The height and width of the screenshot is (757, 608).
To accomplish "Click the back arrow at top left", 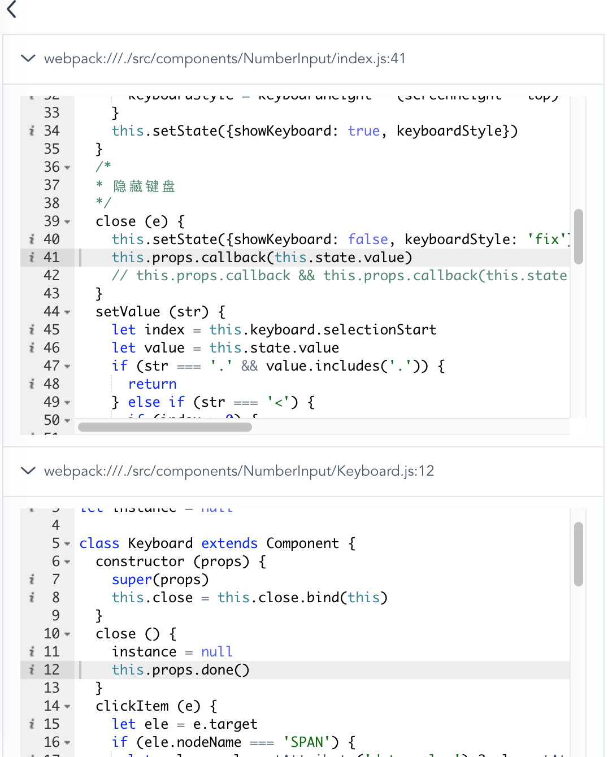I will (x=11, y=10).
